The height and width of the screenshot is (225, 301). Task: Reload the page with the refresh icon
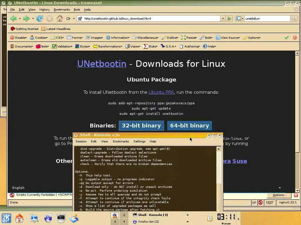(x=40, y=18)
